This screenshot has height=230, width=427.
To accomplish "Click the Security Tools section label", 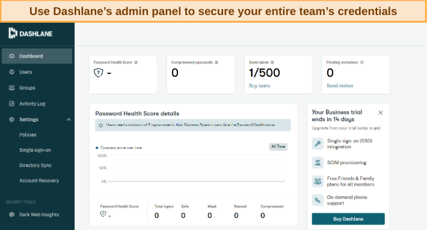I will coord(20,202).
